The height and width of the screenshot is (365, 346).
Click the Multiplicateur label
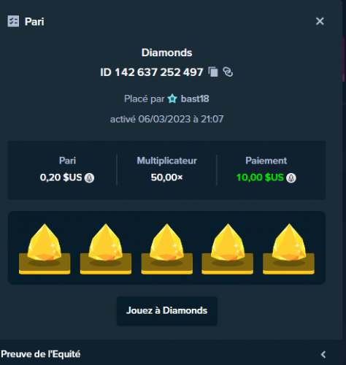tap(166, 161)
